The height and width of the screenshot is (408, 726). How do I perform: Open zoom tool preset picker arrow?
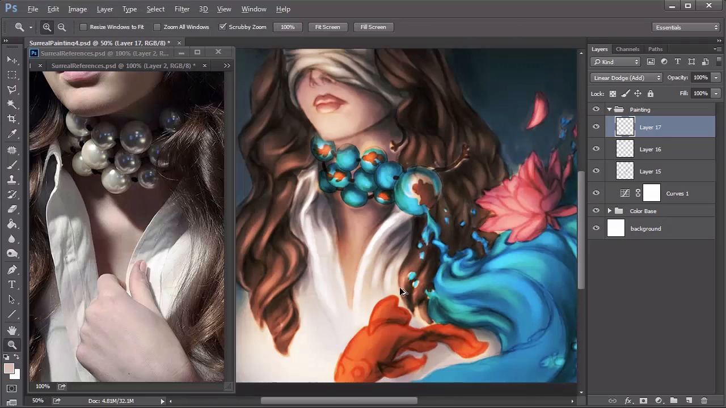(31, 27)
